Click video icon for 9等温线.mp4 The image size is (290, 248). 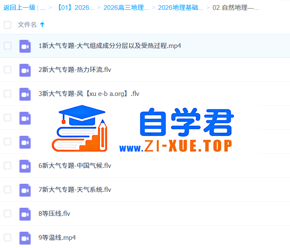(x=25, y=238)
